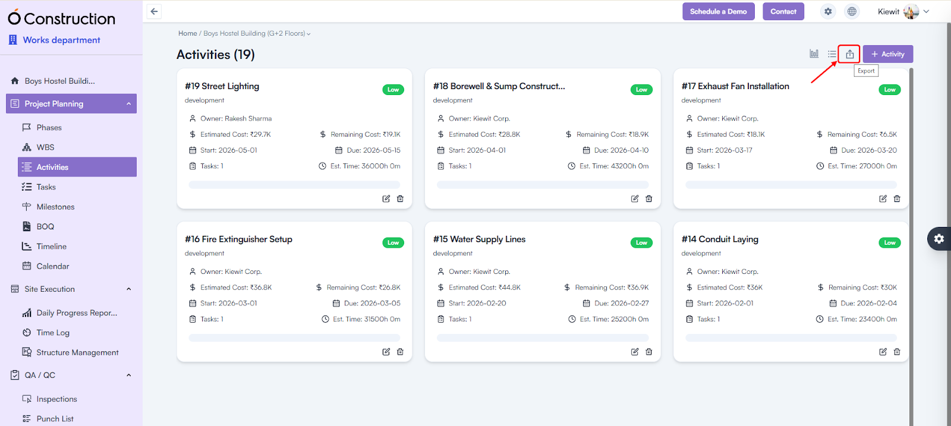Open the floating settings gear on right edge
The image size is (951, 426).
point(939,239)
